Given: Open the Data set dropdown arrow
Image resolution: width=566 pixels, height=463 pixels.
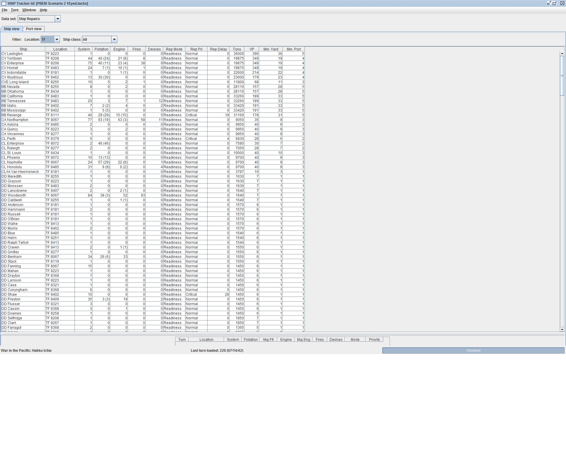Looking at the screenshot, I should pos(58,19).
